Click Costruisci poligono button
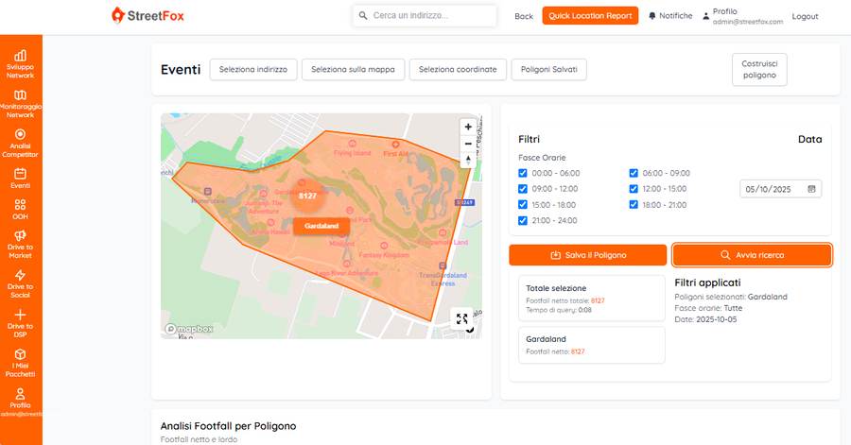Screen dimensions: 851x445 [759, 69]
